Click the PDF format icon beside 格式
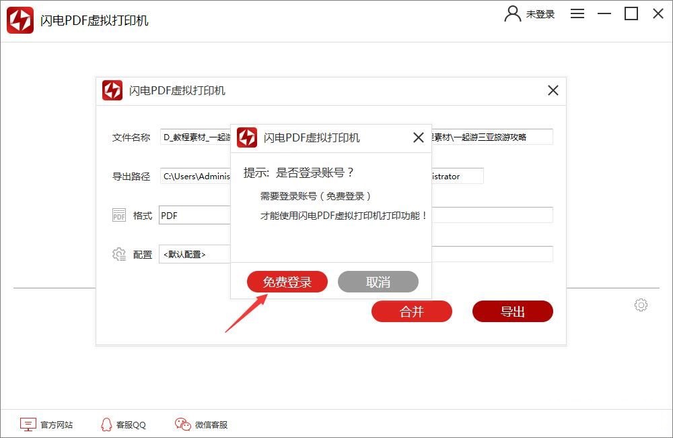The image size is (673, 438). [119, 215]
